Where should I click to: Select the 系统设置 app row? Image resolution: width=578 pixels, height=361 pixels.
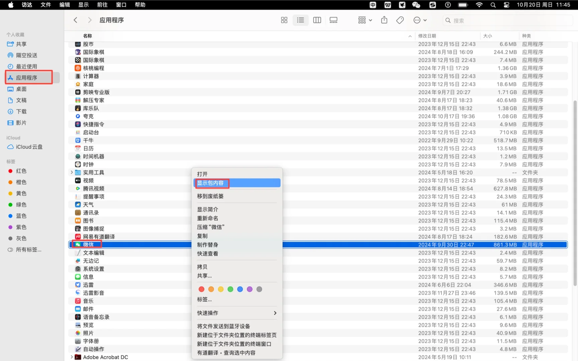click(x=318, y=269)
